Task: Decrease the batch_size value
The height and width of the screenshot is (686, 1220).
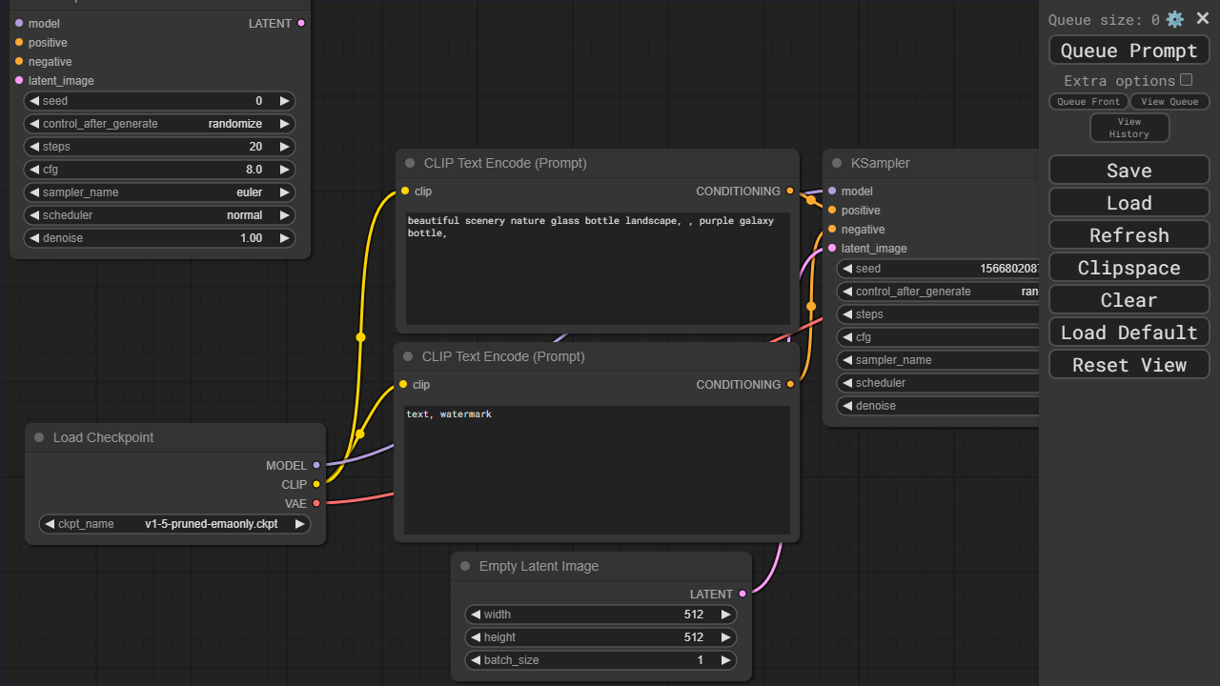Action: (475, 660)
